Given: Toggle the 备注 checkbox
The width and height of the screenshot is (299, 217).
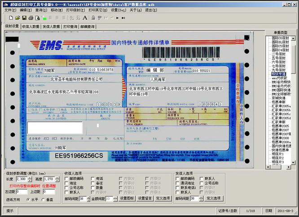Looking at the screenshot, I should [x=93, y=183].
